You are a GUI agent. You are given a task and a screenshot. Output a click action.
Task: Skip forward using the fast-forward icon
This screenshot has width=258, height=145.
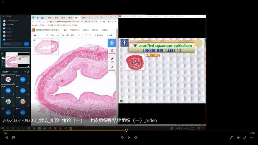(x=136, y=138)
